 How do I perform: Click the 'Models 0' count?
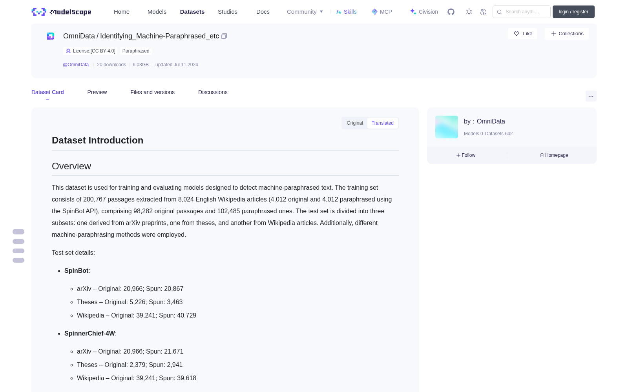[x=473, y=134]
